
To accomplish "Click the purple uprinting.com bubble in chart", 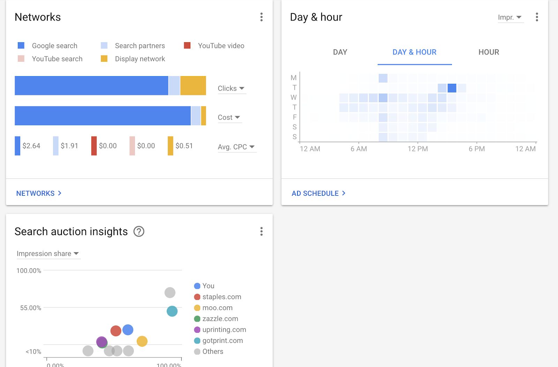I will click(101, 342).
